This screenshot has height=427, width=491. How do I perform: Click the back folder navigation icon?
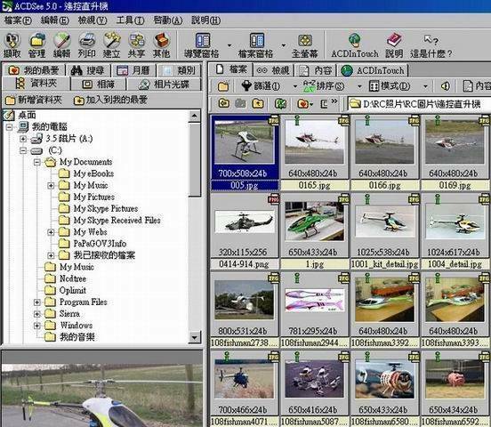pos(223,103)
